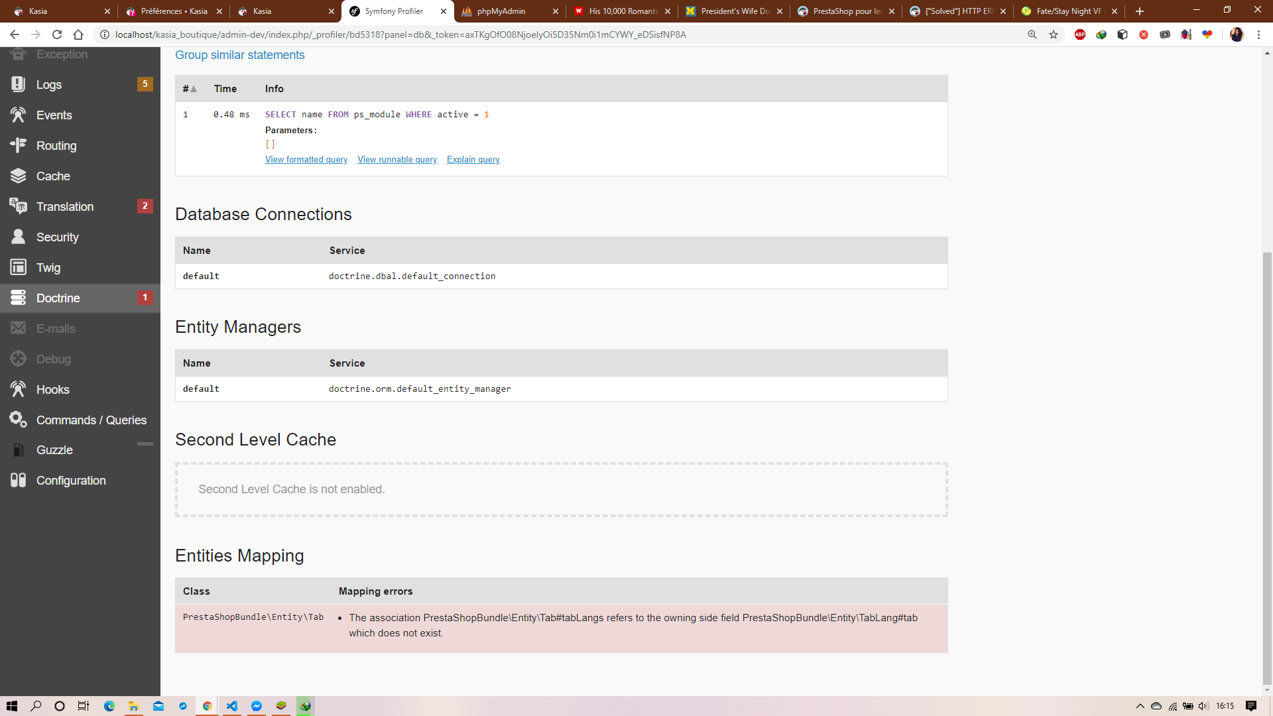Click the Logs icon in the sidebar
This screenshot has width=1273, height=716.
click(18, 84)
